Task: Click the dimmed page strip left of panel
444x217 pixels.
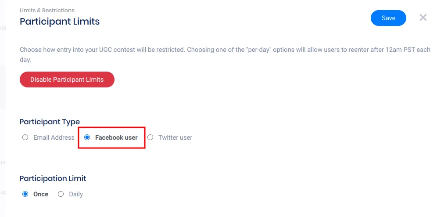Action: tap(3, 110)
